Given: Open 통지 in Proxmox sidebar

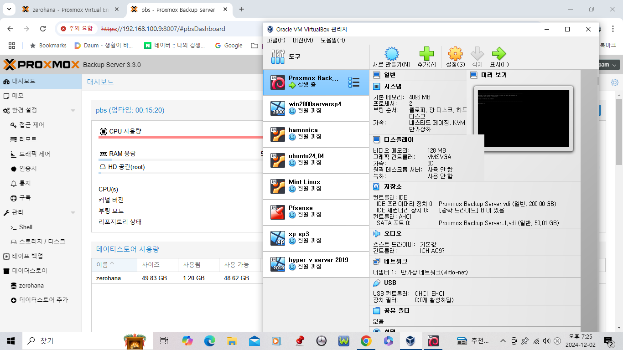Looking at the screenshot, I should pyautogui.click(x=41, y=183).
